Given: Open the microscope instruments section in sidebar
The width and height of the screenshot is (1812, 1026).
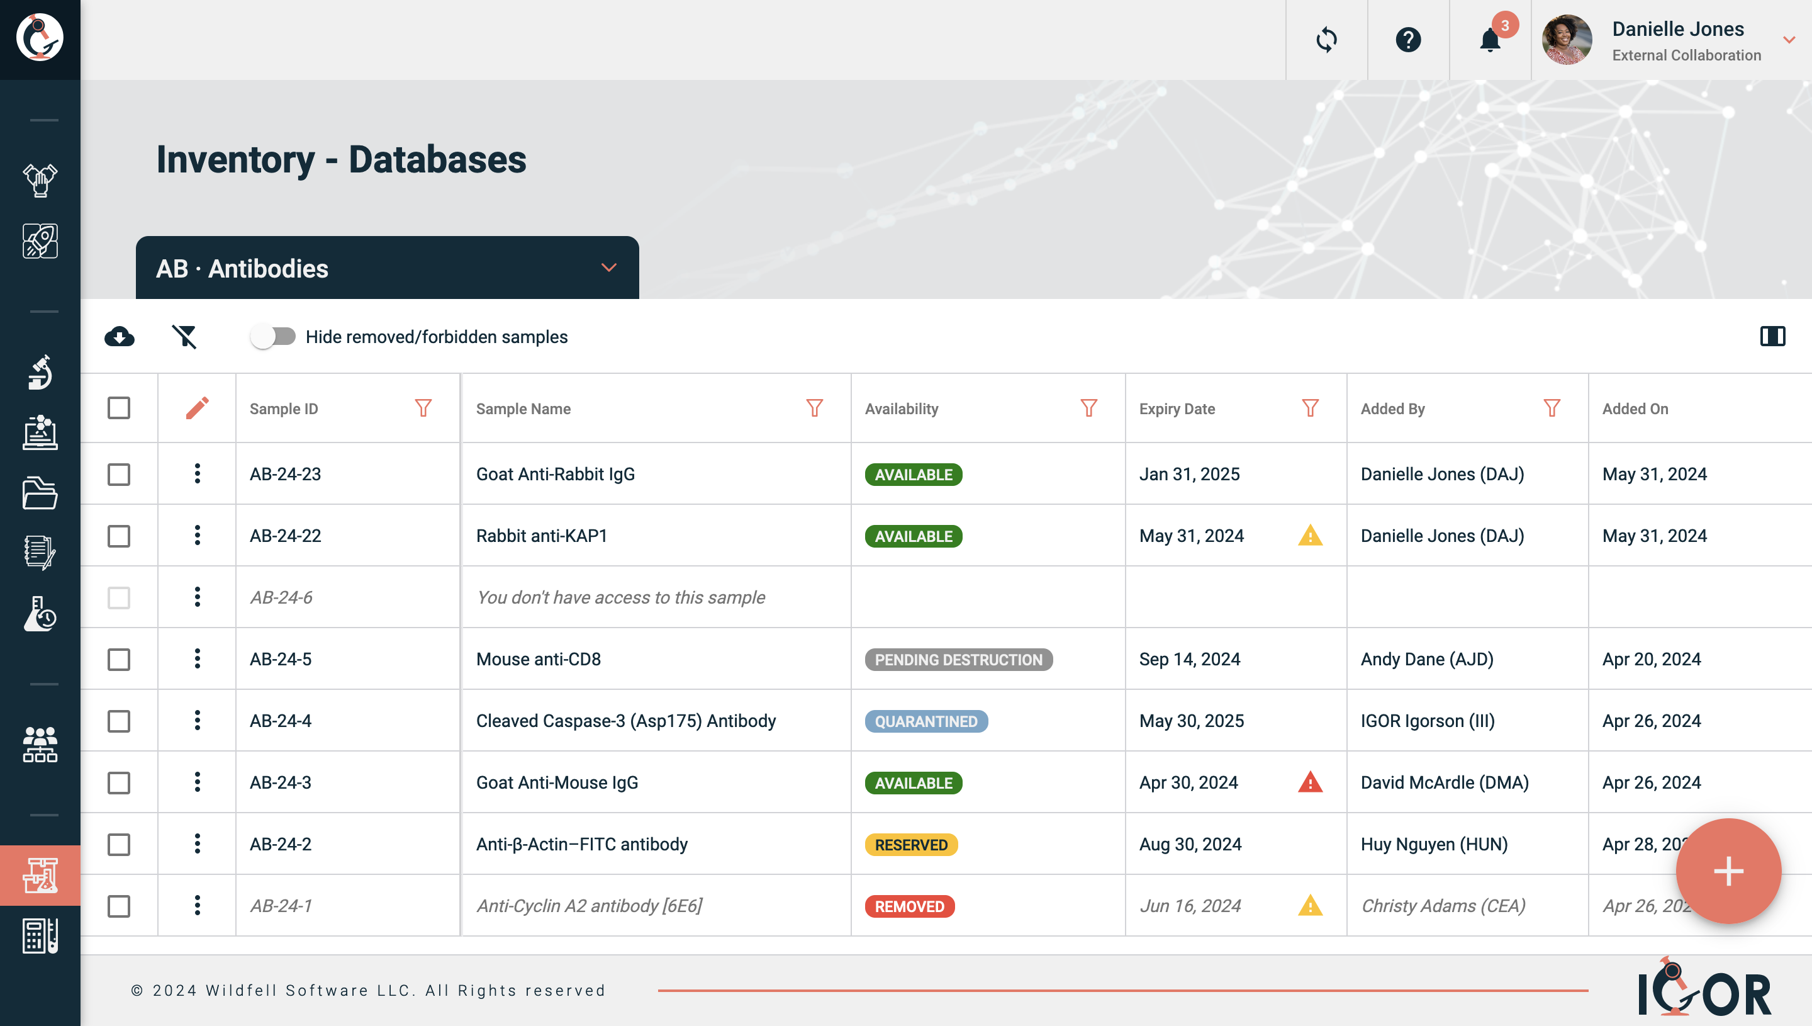Looking at the screenshot, I should point(40,372).
